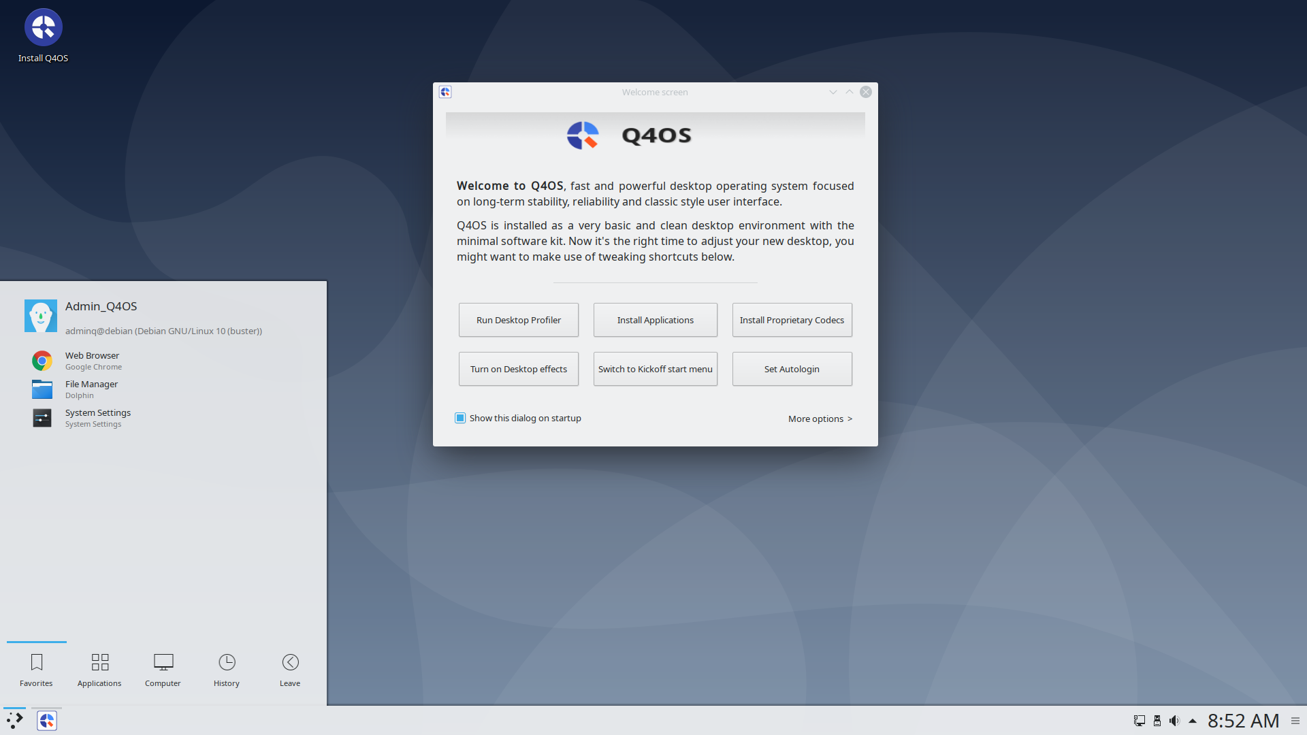Click Switch to Kickoff start menu button
This screenshot has width=1307, height=735.
(654, 369)
